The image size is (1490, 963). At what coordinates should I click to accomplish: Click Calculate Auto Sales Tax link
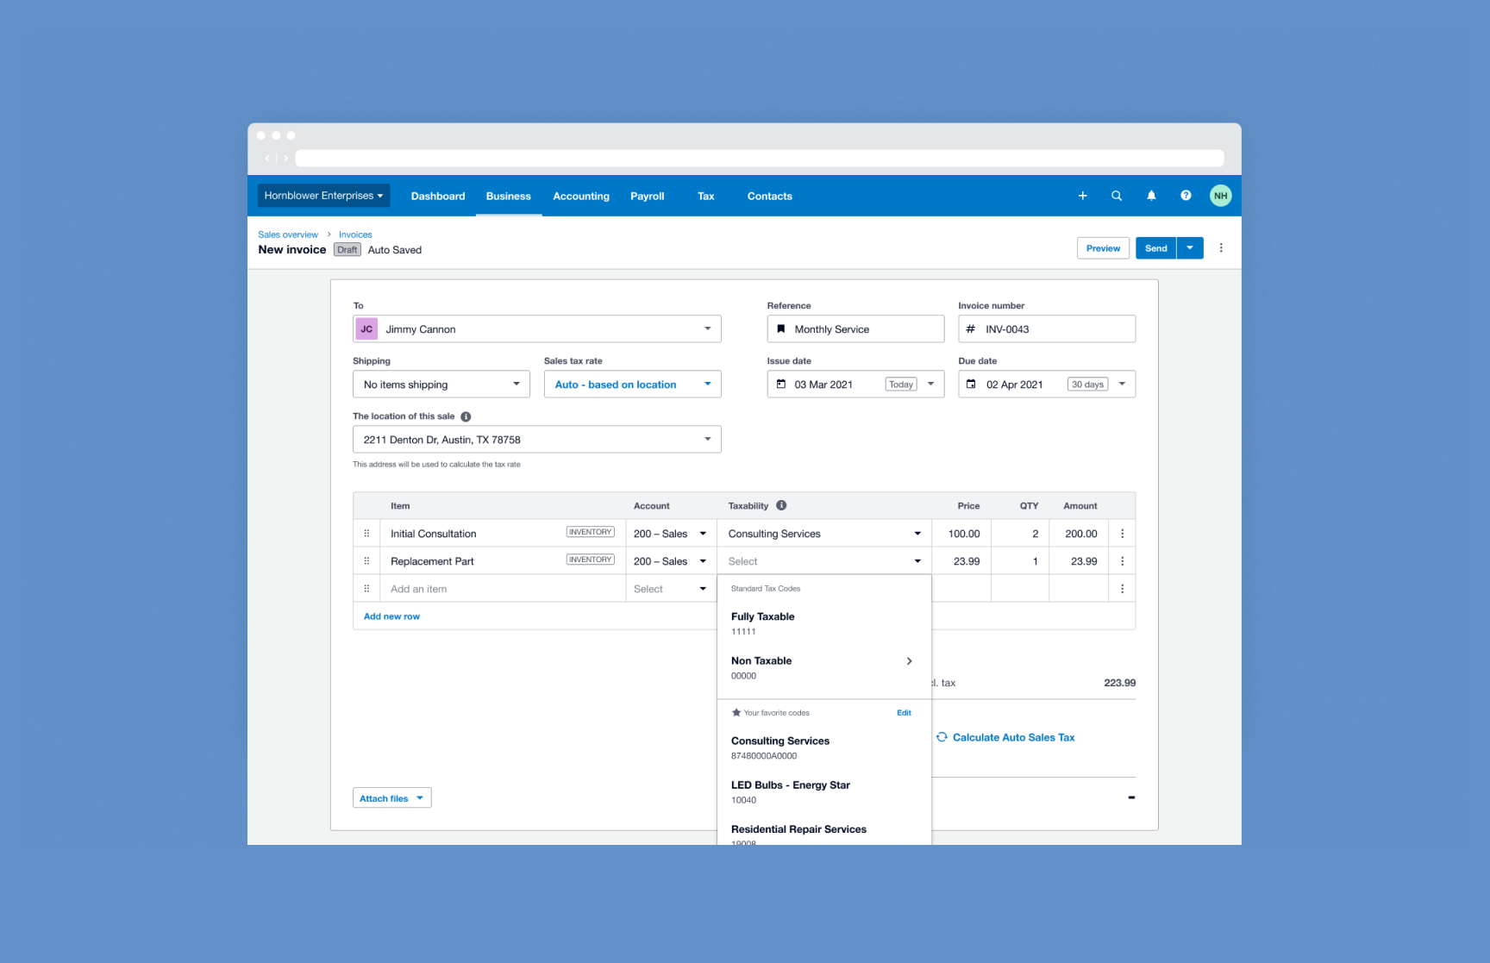tap(1013, 737)
